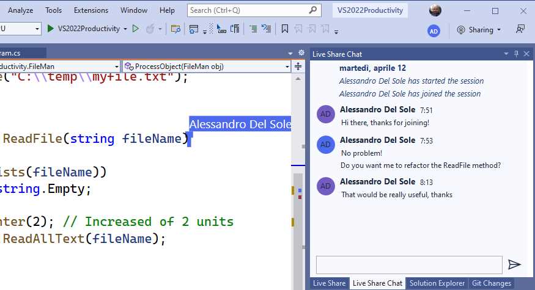Open the Analyze menu
The width and height of the screenshot is (535, 290).
20,10
